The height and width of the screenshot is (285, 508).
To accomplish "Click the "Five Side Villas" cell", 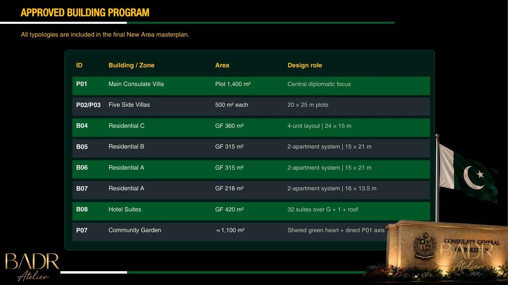I will coord(129,105).
